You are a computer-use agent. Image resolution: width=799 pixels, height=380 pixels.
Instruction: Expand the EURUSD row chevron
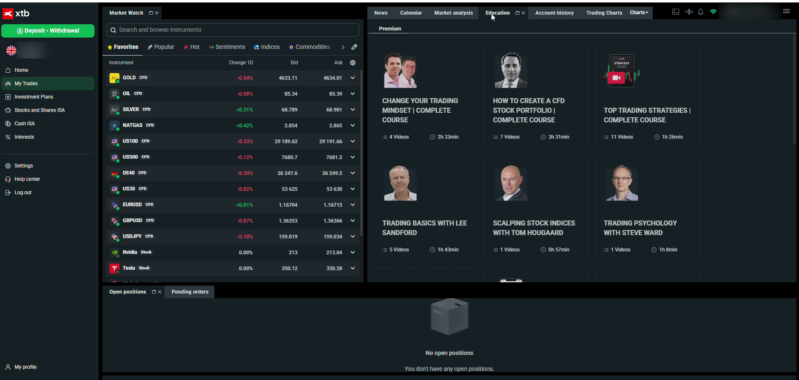353,205
